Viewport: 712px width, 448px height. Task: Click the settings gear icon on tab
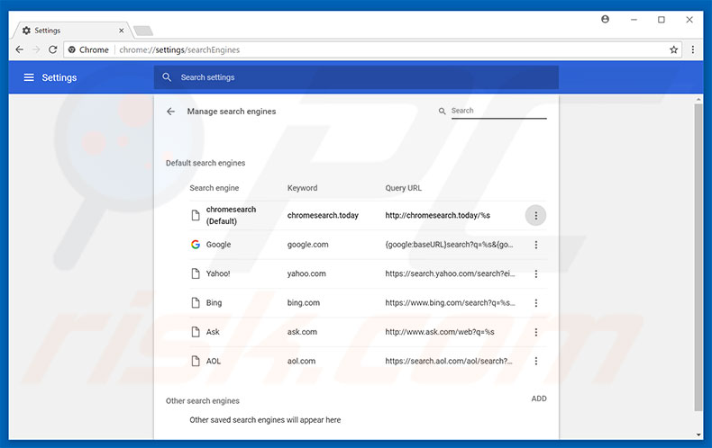pyautogui.click(x=26, y=31)
